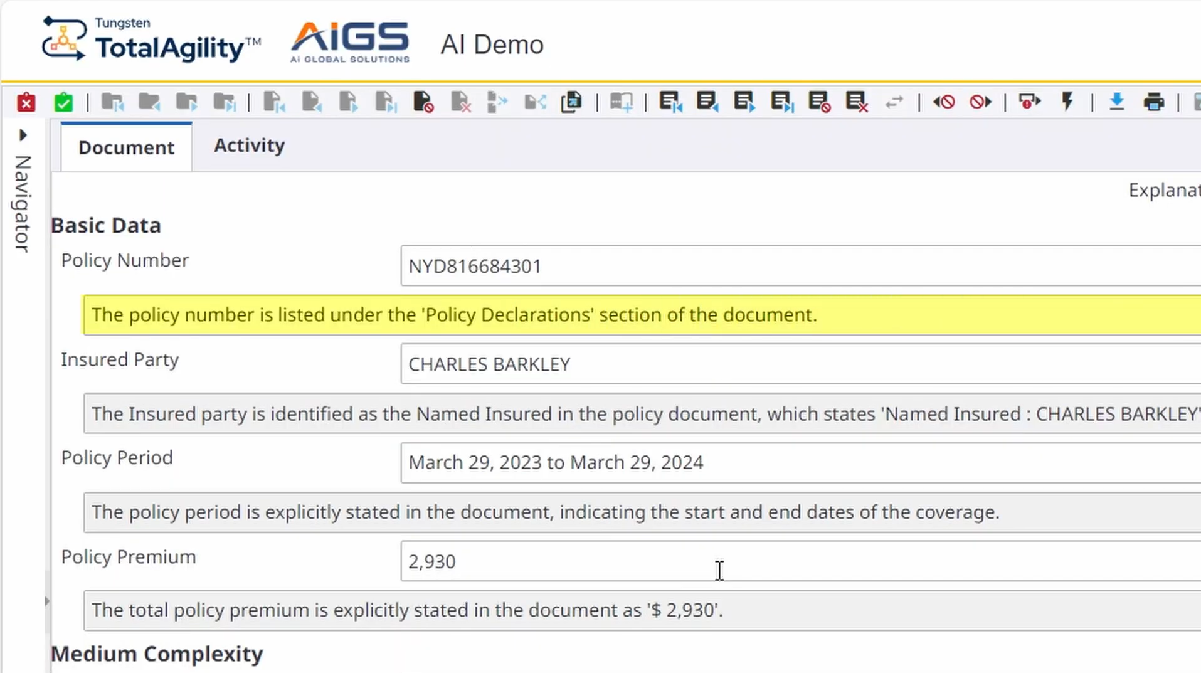1201x673 pixels.
Task: Switch to the Activity tab
Action: [249, 146]
